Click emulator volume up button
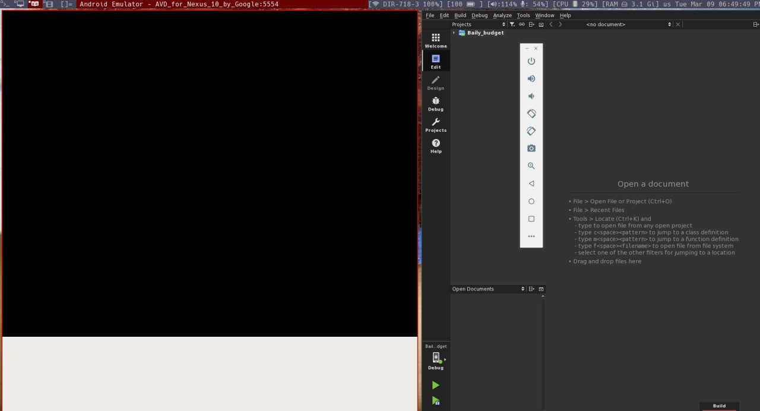Viewport: 760px width, 411px height. coord(531,78)
